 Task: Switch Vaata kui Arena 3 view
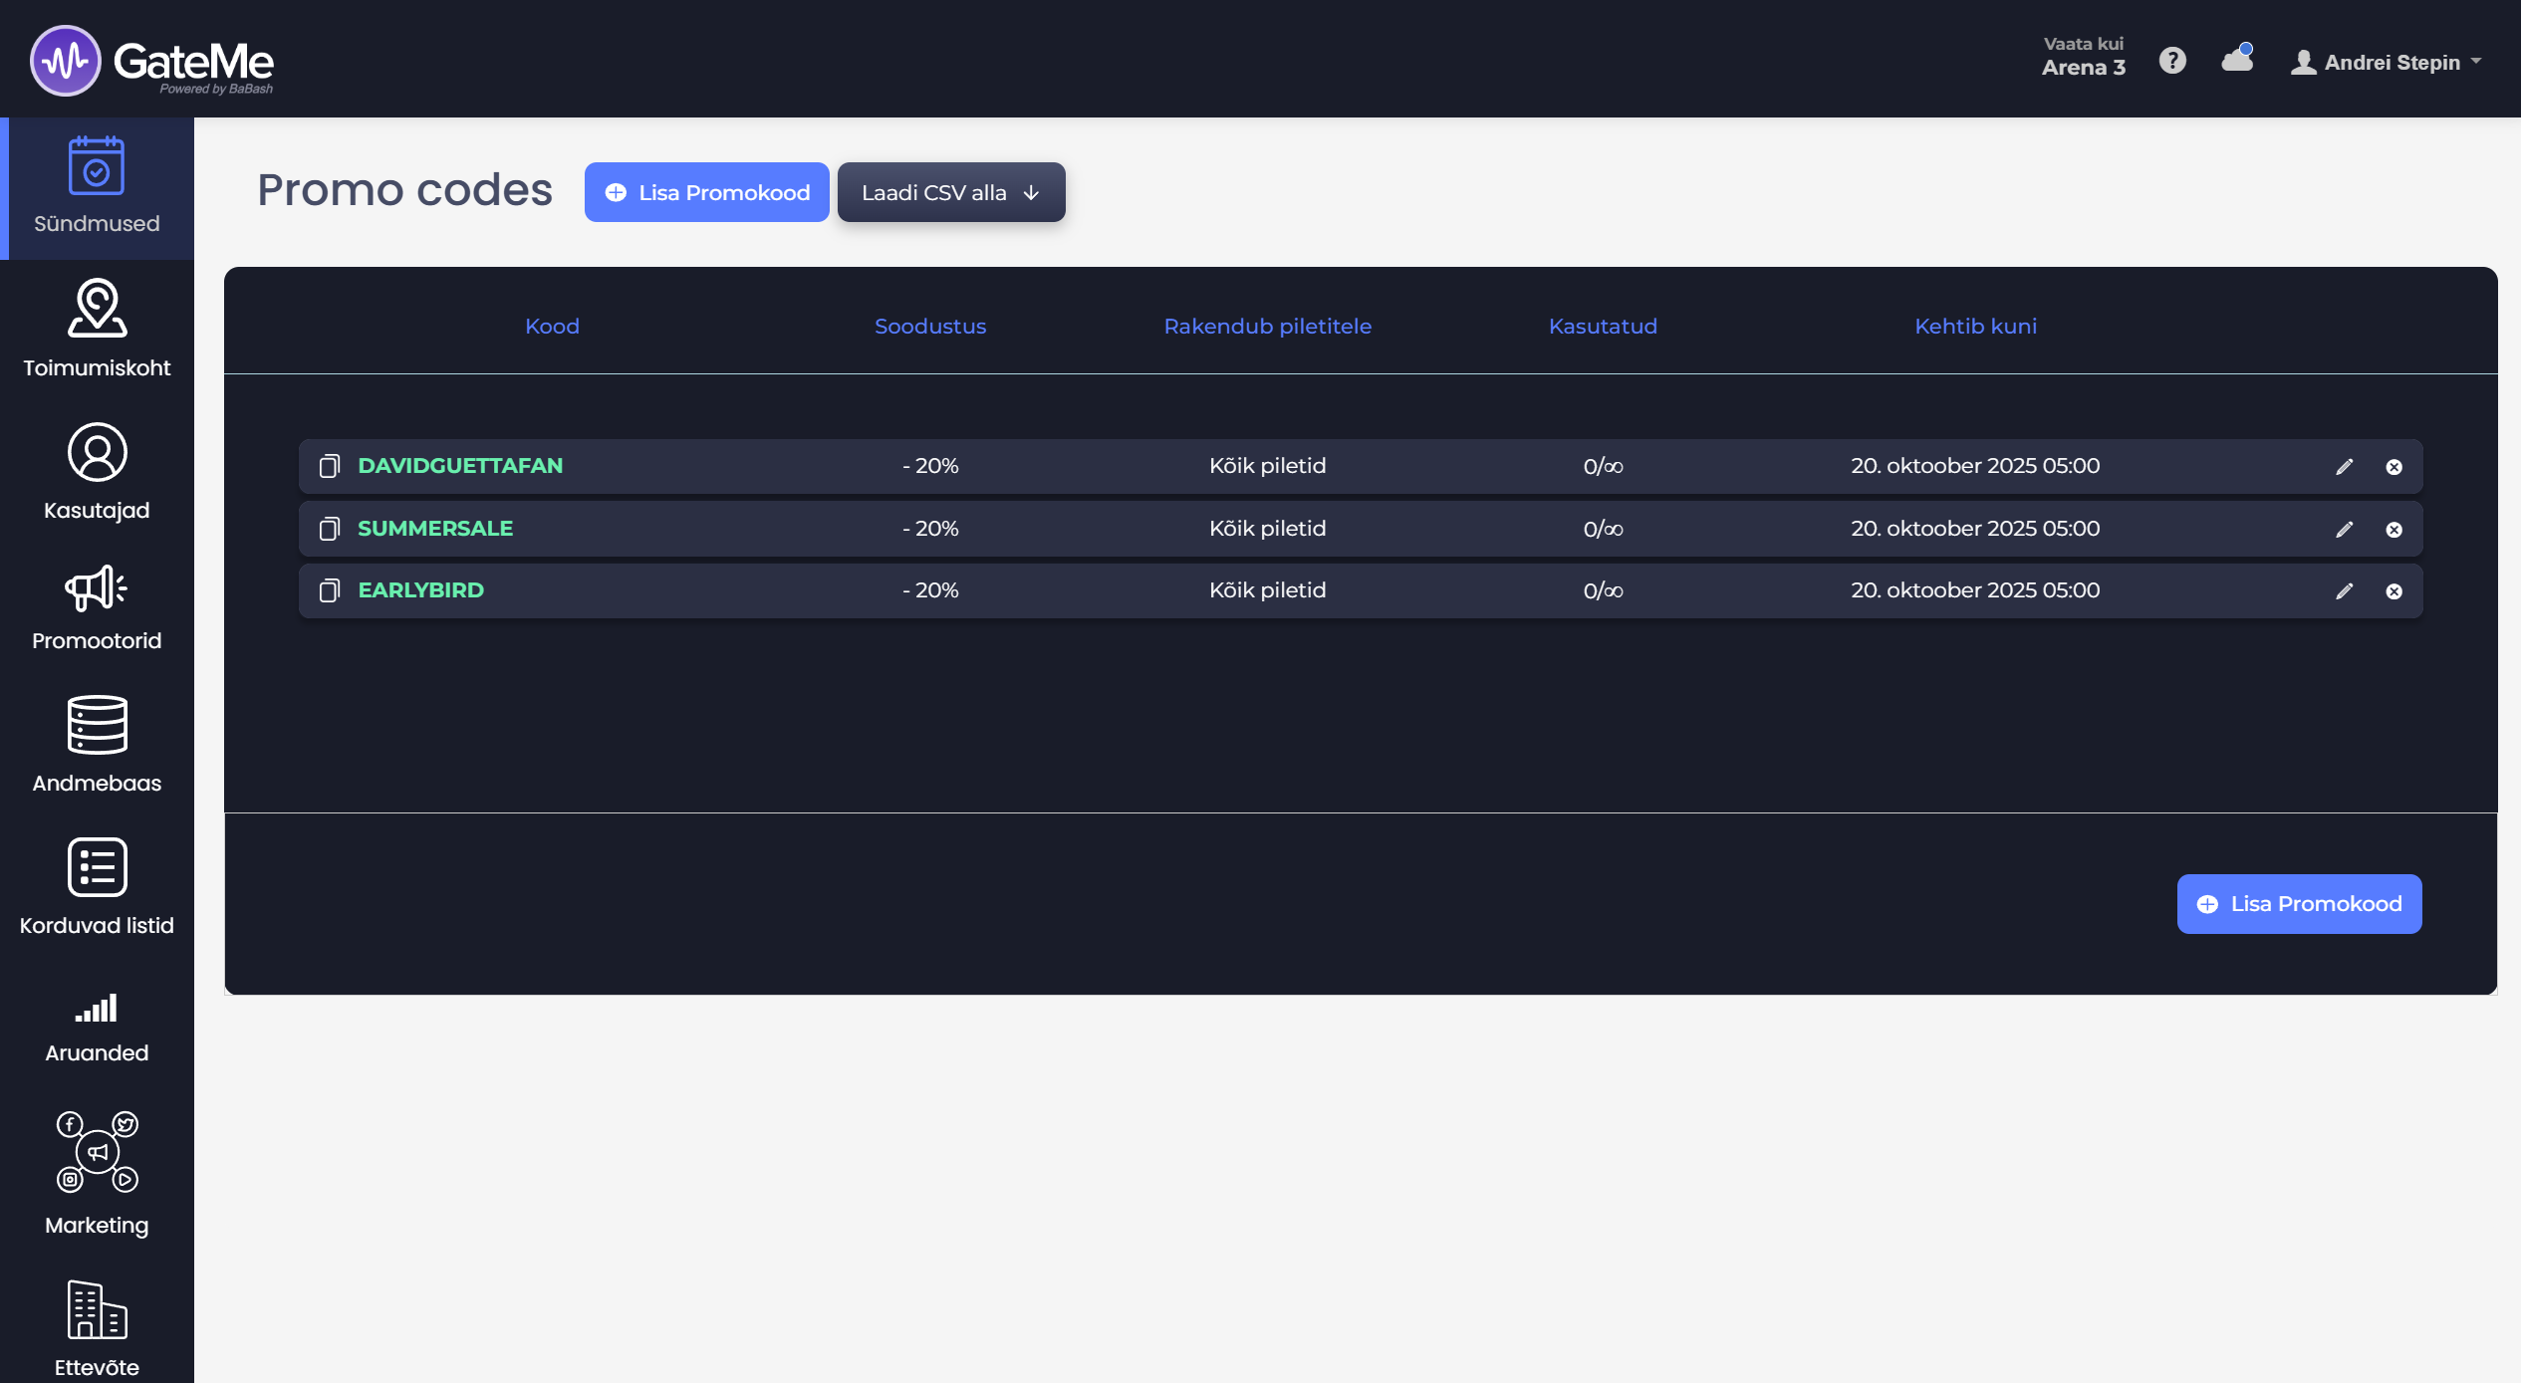(x=2083, y=58)
